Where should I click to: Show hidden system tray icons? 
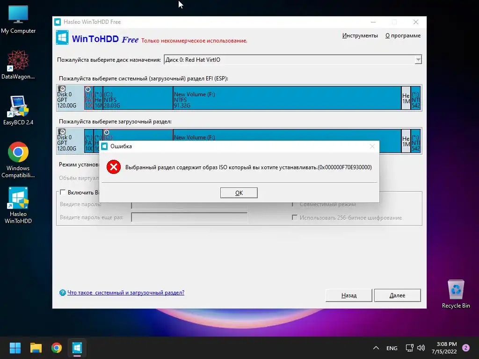pyautogui.click(x=376, y=348)
